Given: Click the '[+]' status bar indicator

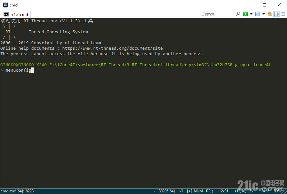Looking at the screenshot, I should click(189, 191).
